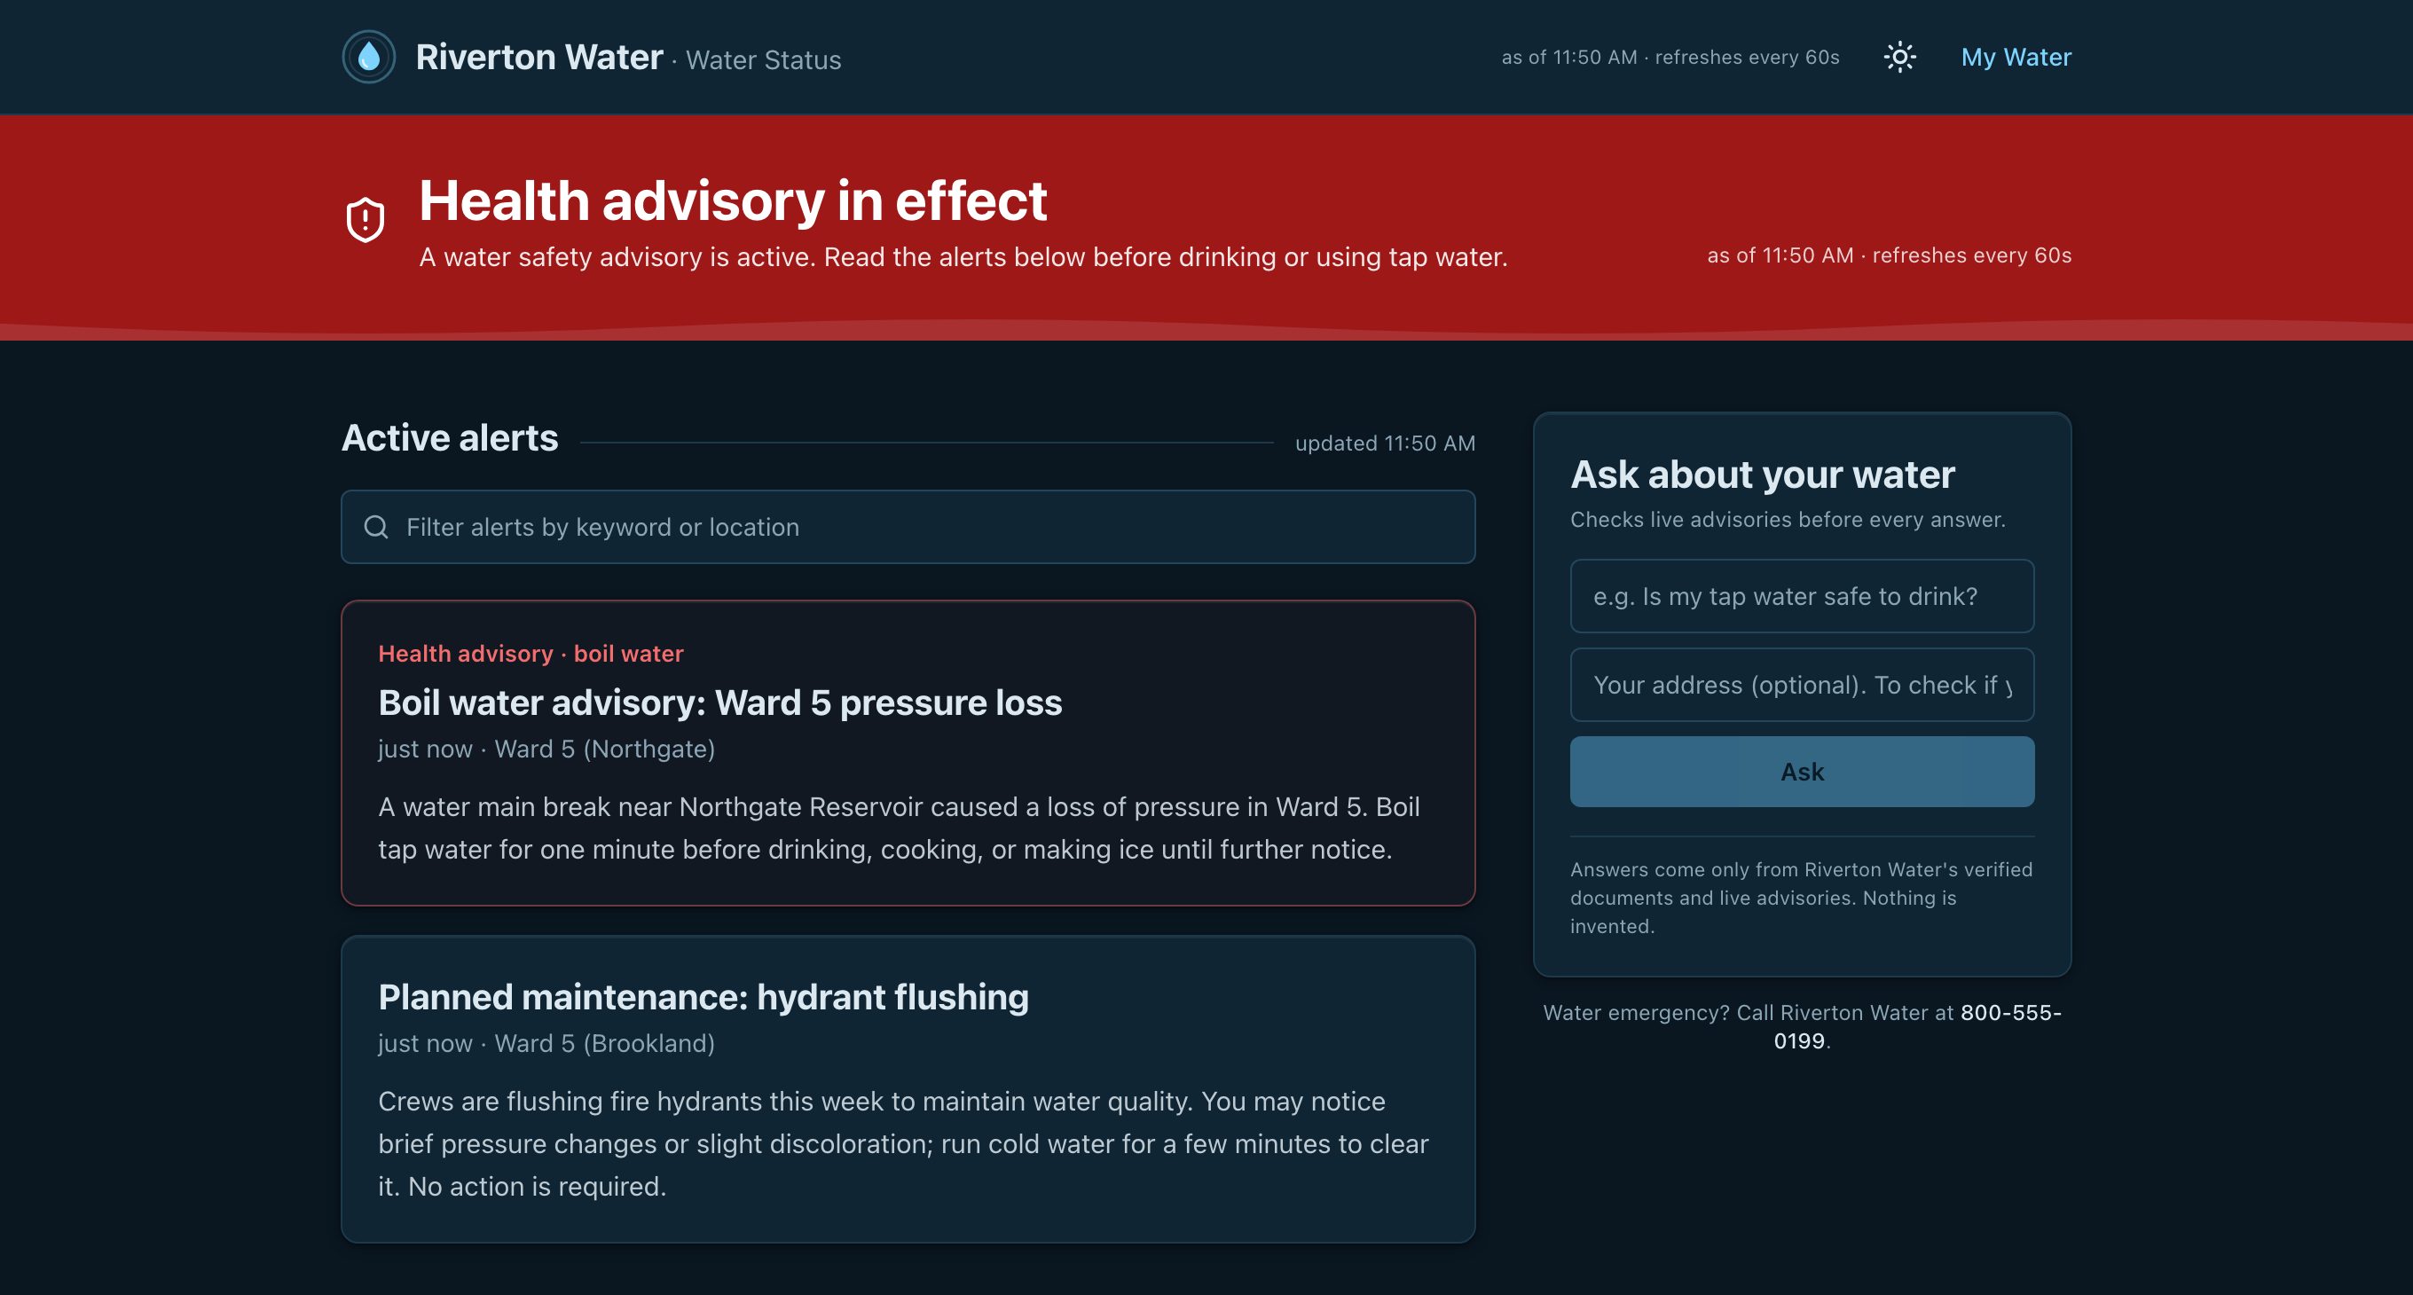Click 'A water safety advisory is active' sentence
Screen dimensions: 2413x1295
(x=963, y=256)
